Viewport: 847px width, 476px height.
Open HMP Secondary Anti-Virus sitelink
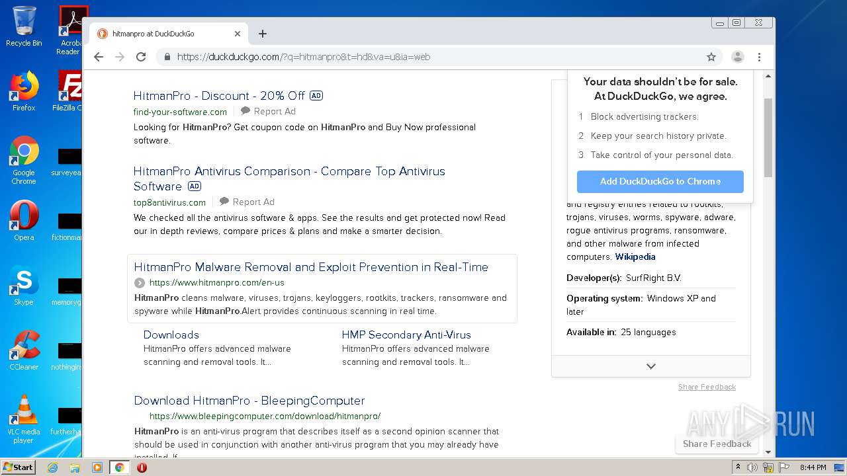(x=406, y=335)
